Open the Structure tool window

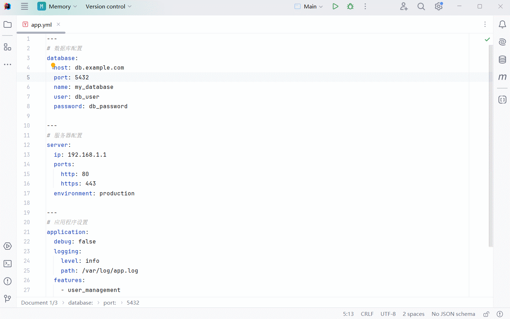tap(7, 47)
